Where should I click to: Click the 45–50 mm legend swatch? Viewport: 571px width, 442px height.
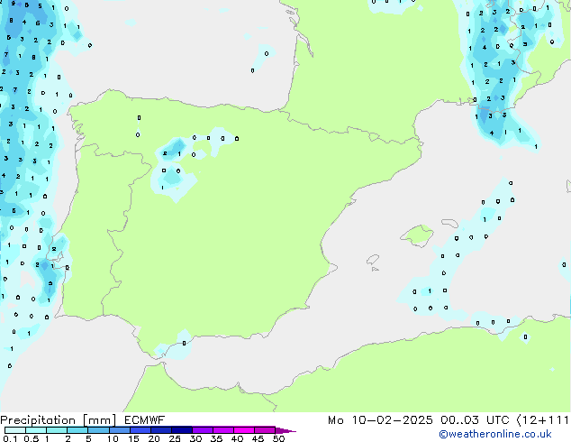tap(265, 430)
